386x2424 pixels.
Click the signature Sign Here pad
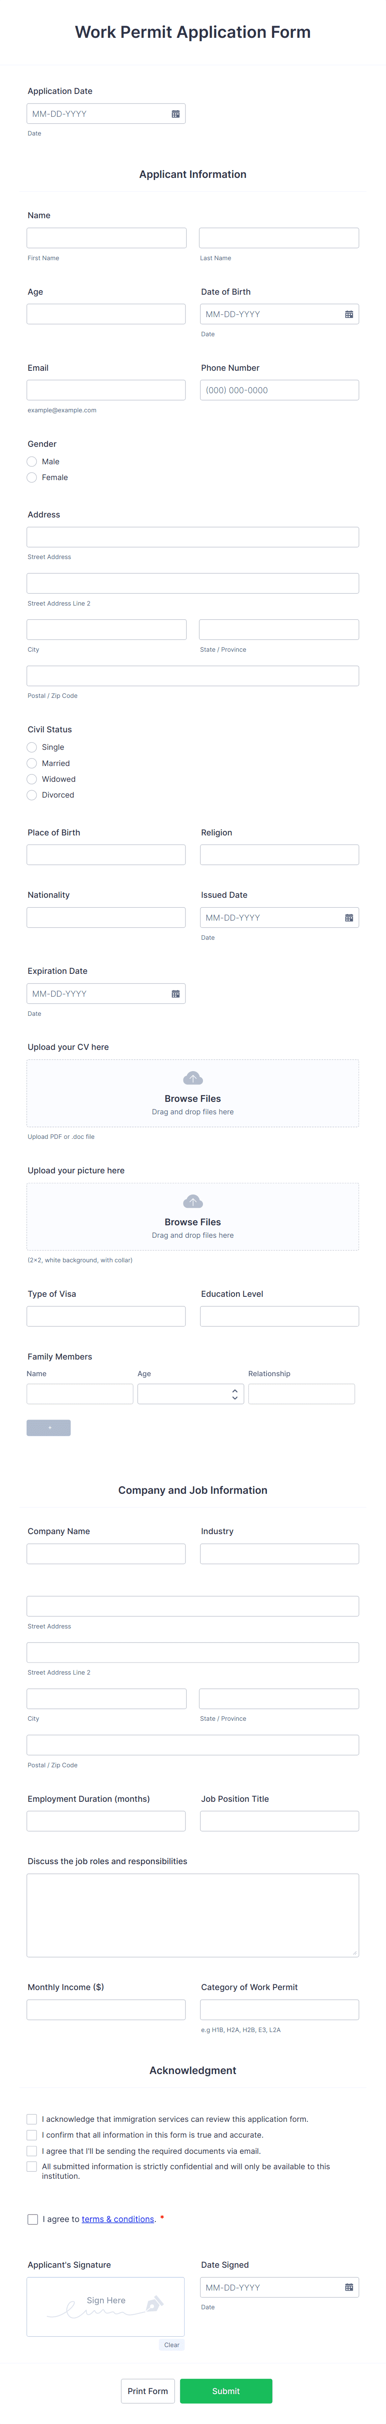106,2306
